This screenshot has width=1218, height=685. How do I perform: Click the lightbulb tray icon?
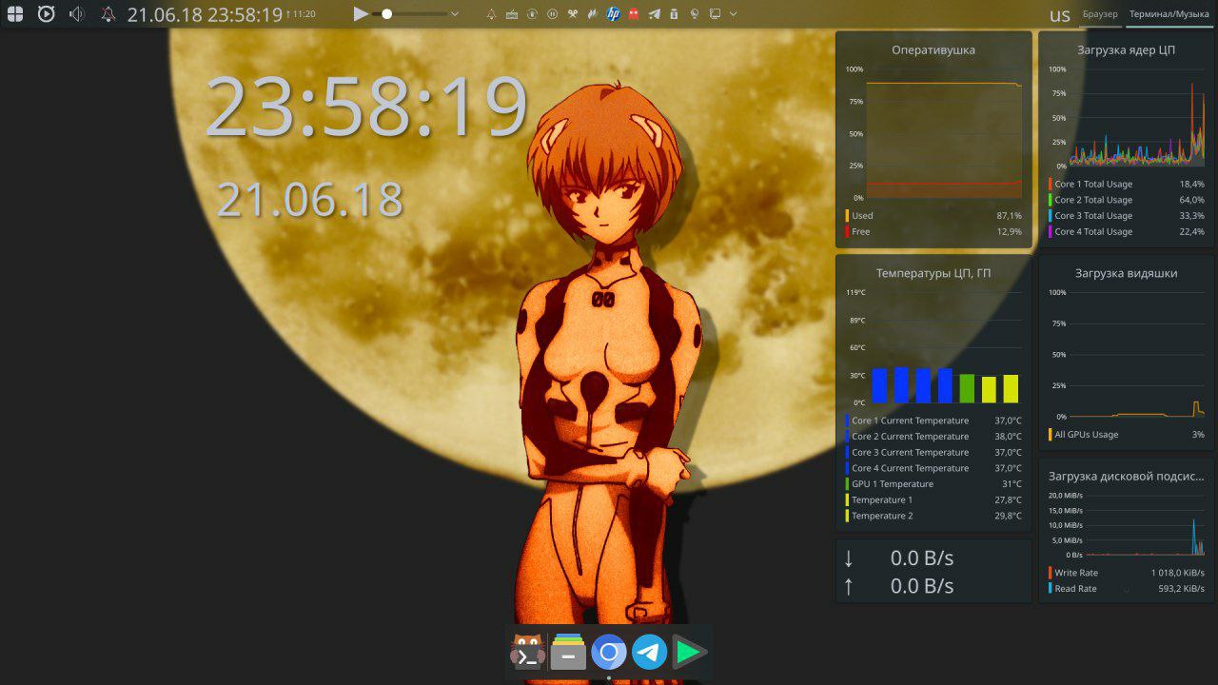click(695, 14)
